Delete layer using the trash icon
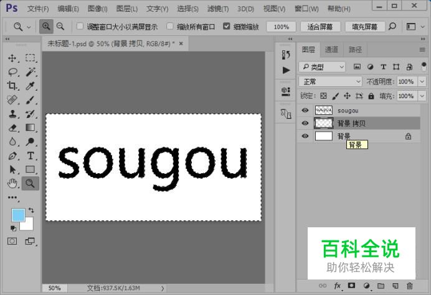 pyautogui.click(x=409, y=286)
